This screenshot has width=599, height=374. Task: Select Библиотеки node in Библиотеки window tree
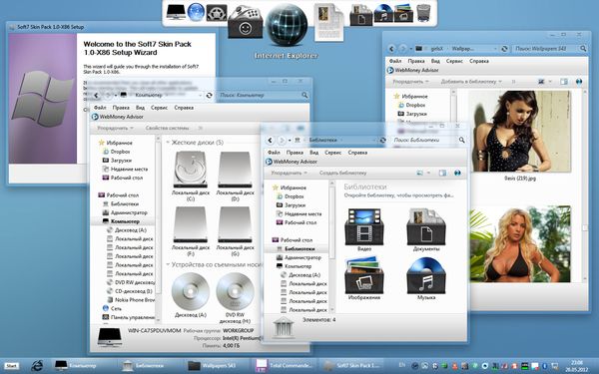point(297,248)
